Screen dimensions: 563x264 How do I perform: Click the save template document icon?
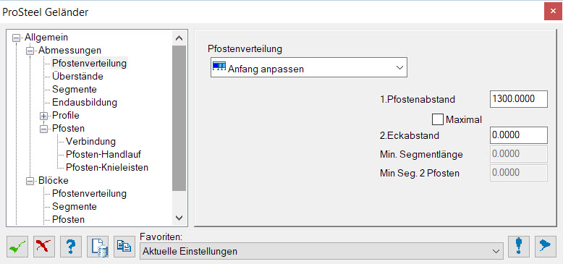coord(98,247)
